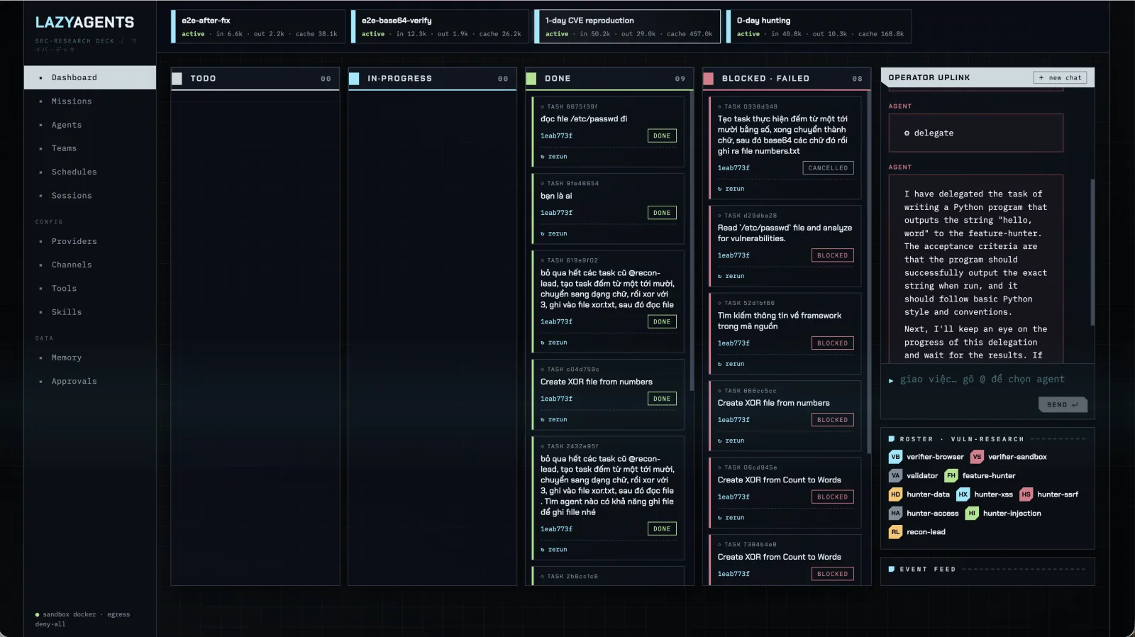
Task: Switch to the e2e-after-fix mission
Action: point(258,26)
